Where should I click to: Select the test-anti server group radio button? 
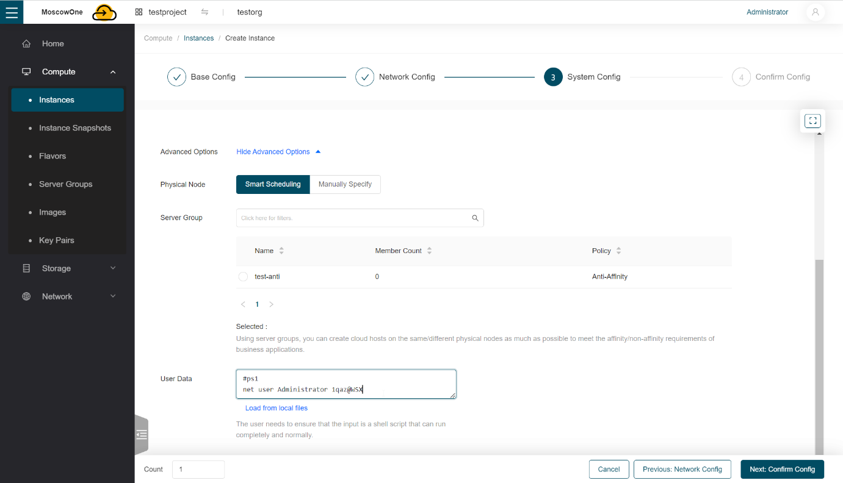(243, 277)
